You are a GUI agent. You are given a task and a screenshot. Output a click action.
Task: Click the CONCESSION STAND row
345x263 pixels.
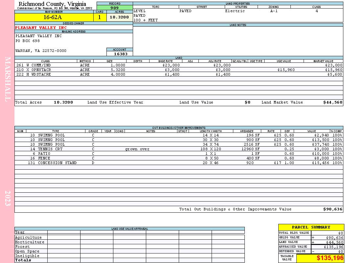click(179, 163)
